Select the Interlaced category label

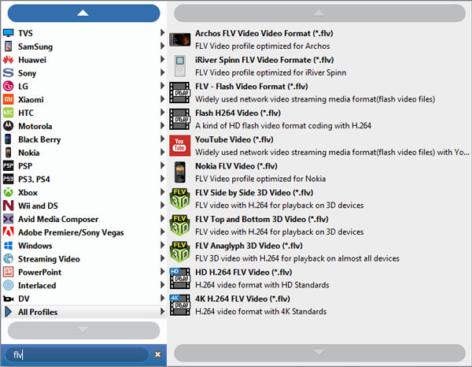[37, 285]
